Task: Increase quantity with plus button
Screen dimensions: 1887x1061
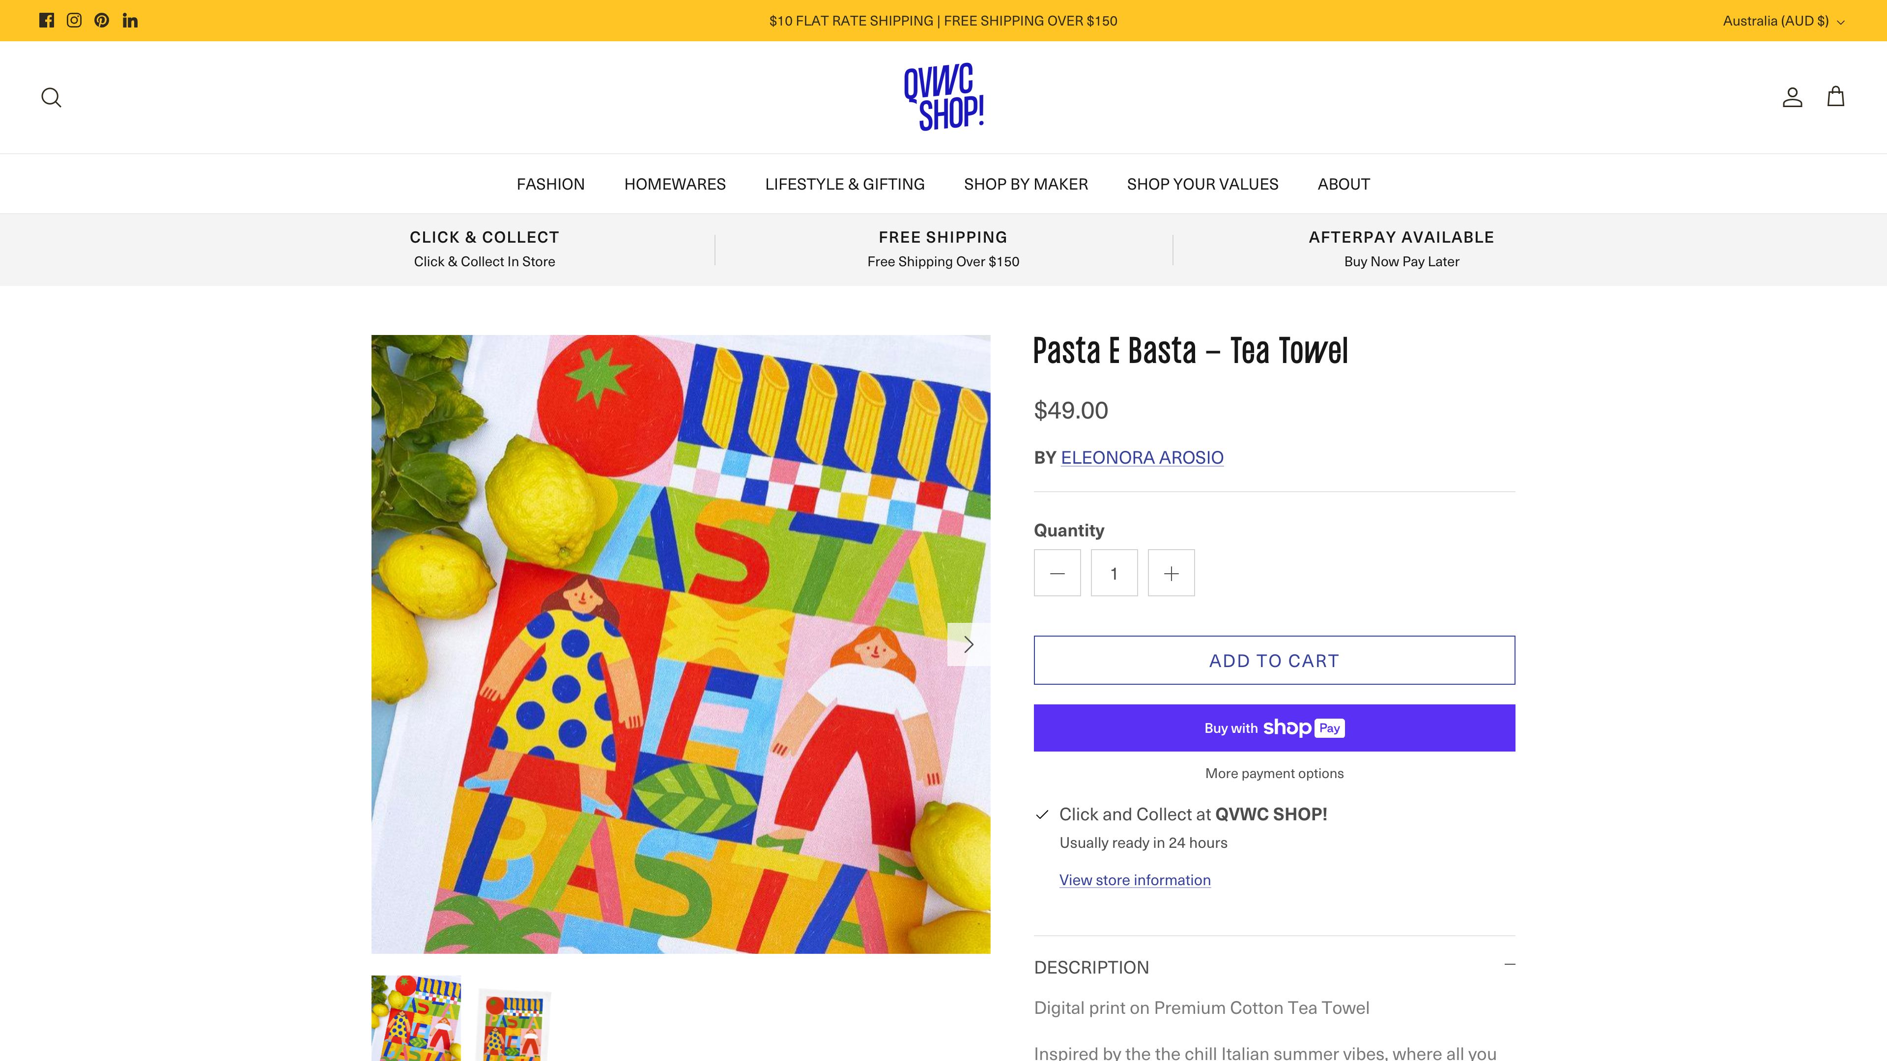Action: [x=1172, y=573]
